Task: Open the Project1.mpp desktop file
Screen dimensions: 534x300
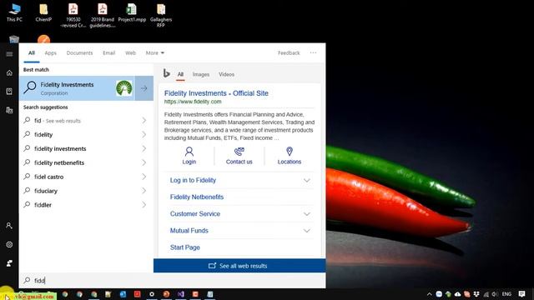Action: tap(132, 13)
